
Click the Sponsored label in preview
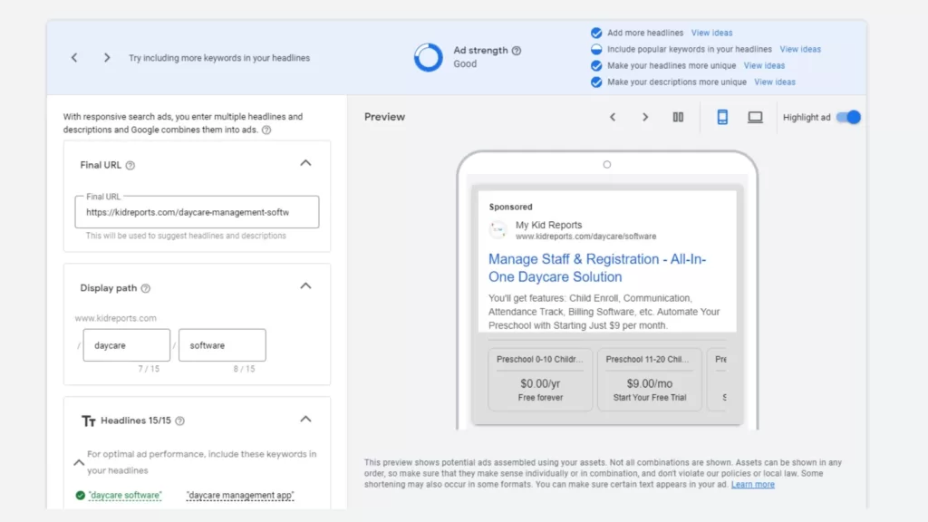511,207
